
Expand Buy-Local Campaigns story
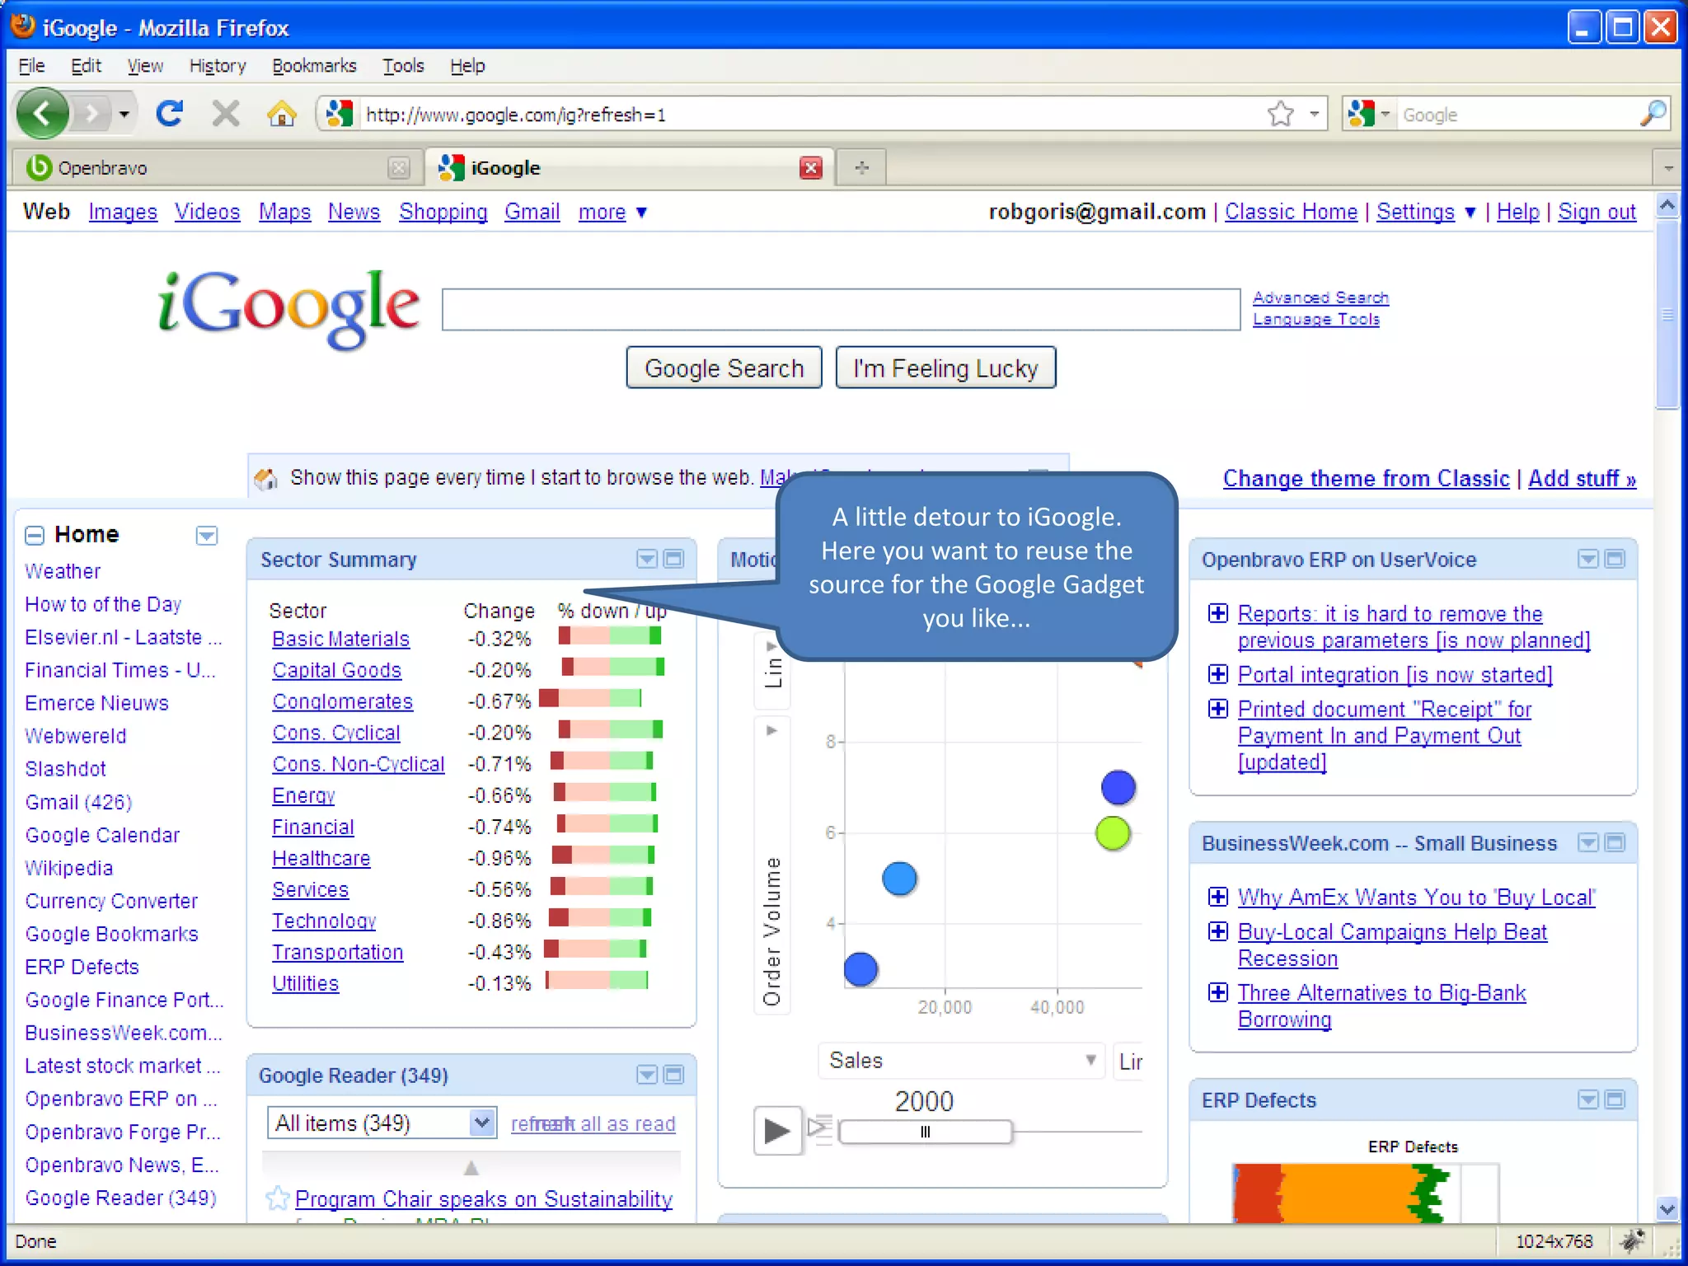coord(1218,932)
